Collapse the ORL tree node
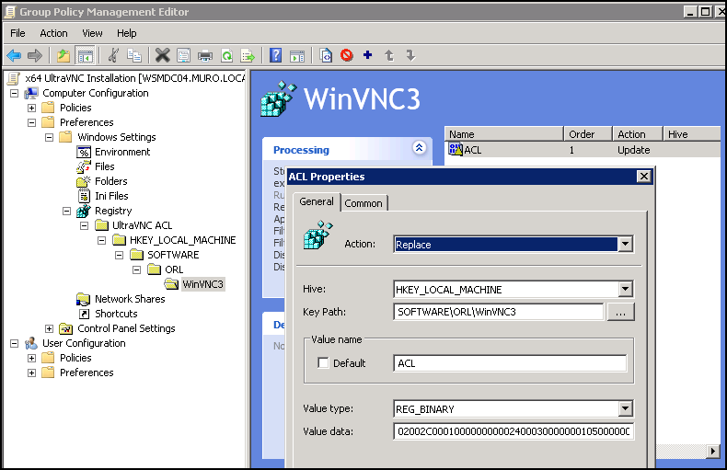Viewport: 727px width, 470px height. point(136,269)
